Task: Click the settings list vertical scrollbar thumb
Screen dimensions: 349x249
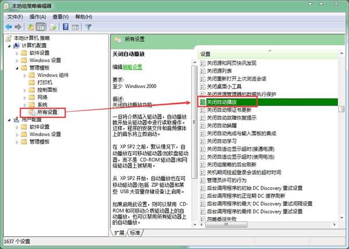Action: pos(341,109)
